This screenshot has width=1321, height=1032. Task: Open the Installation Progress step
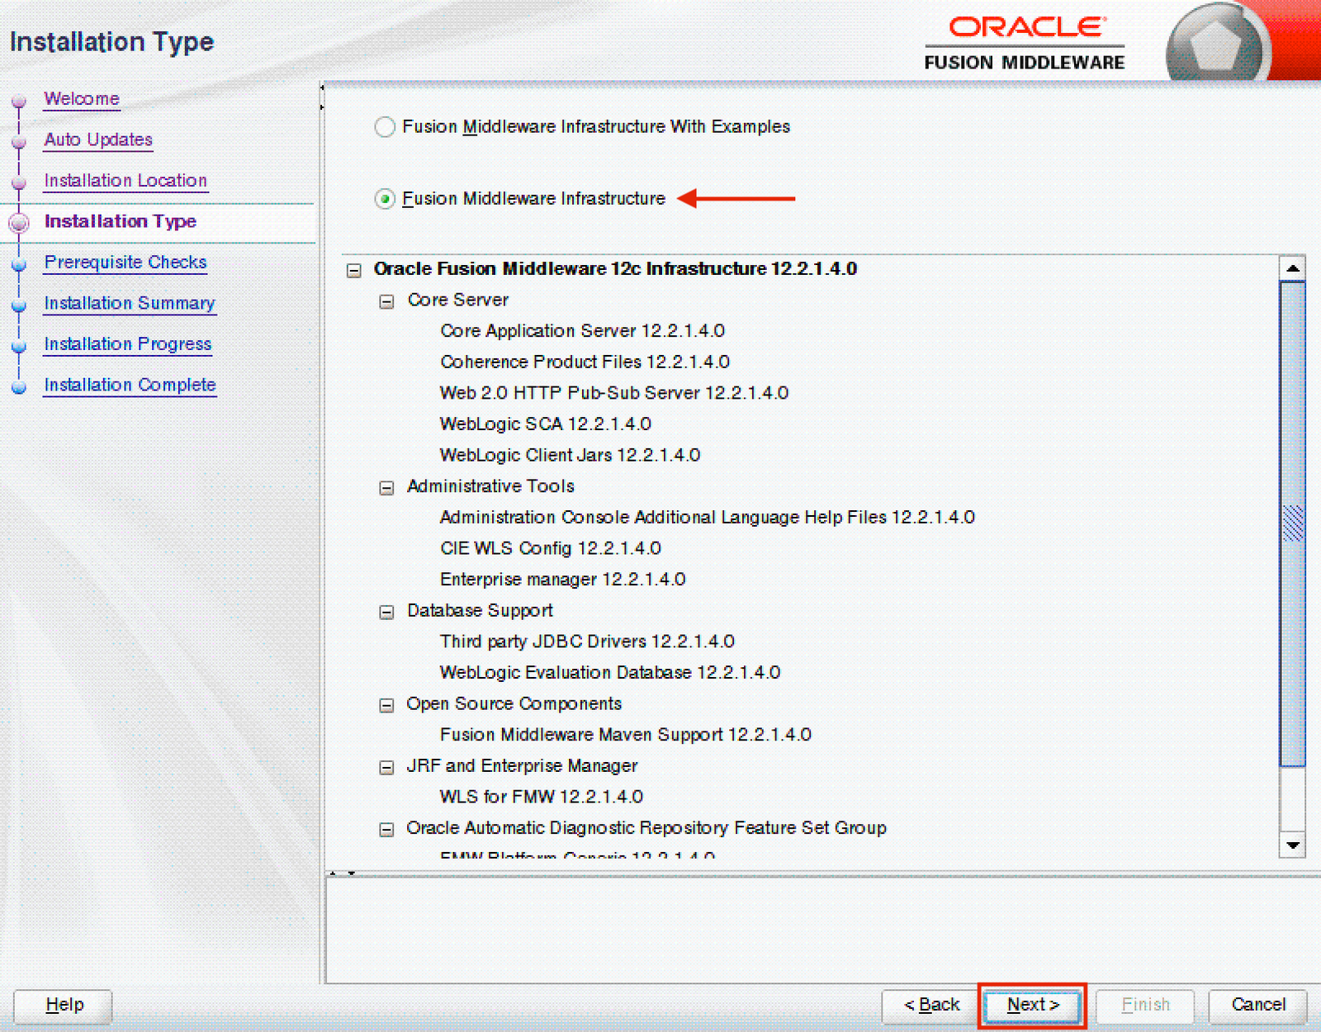pos(128,343)
